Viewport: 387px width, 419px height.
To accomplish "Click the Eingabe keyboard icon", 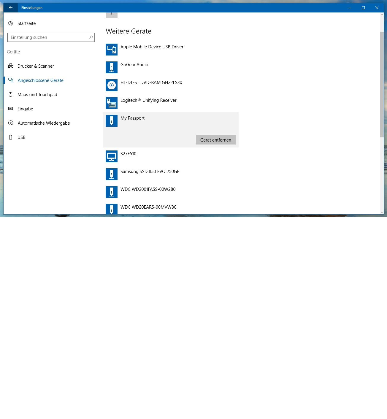I will coord(11,109).
